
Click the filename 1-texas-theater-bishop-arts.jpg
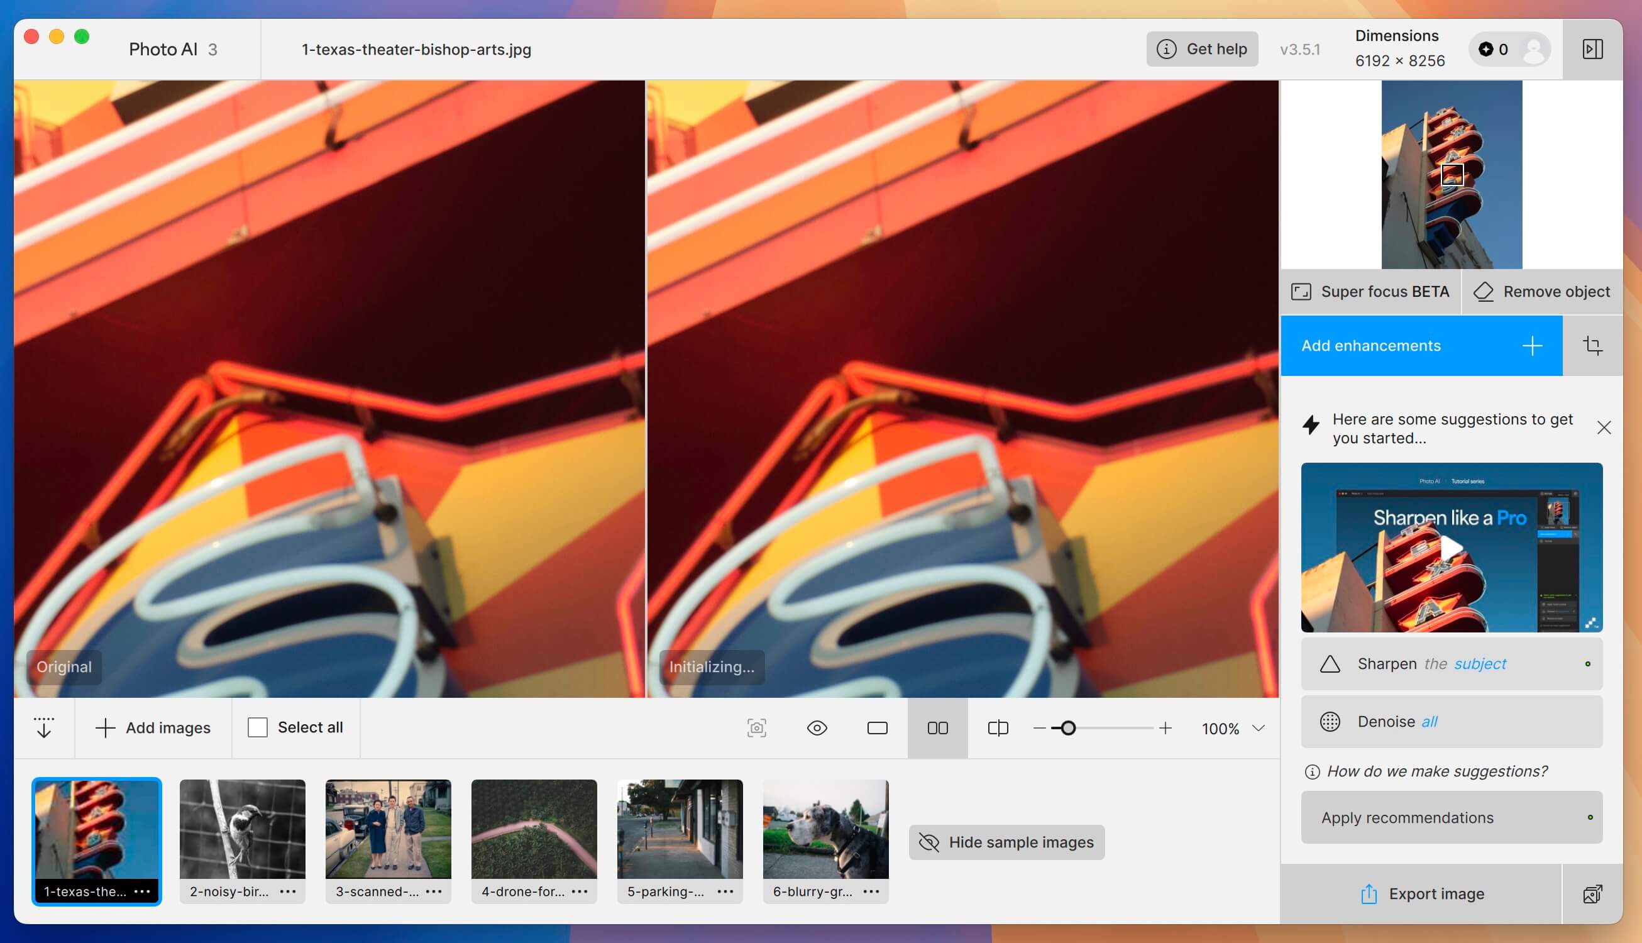416,50
